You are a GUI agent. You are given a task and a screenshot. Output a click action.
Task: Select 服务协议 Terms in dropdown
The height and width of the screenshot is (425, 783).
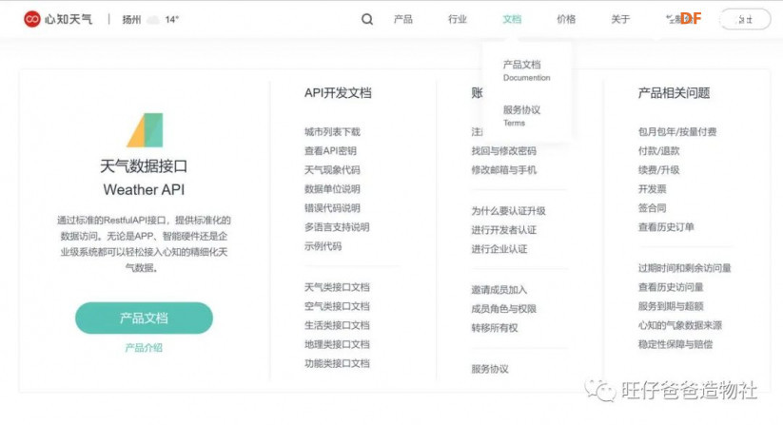[521, 116]
